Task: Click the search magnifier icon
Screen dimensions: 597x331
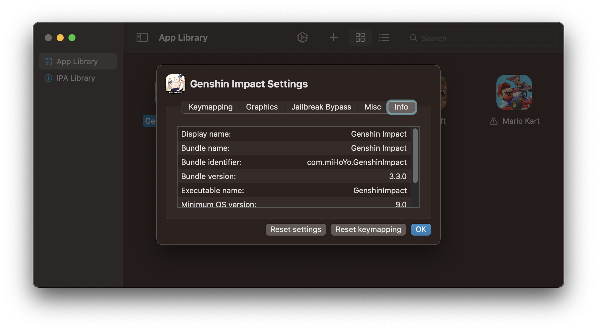Action: (x=413, y=38)
